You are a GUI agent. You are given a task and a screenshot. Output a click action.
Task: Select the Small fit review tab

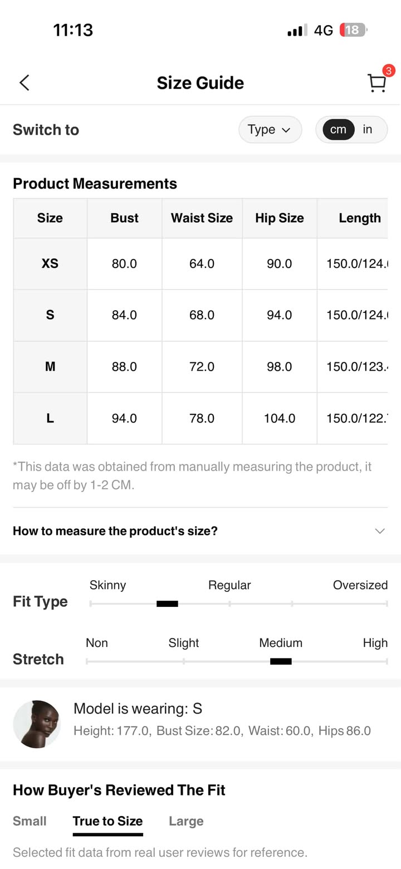[30, 821]
